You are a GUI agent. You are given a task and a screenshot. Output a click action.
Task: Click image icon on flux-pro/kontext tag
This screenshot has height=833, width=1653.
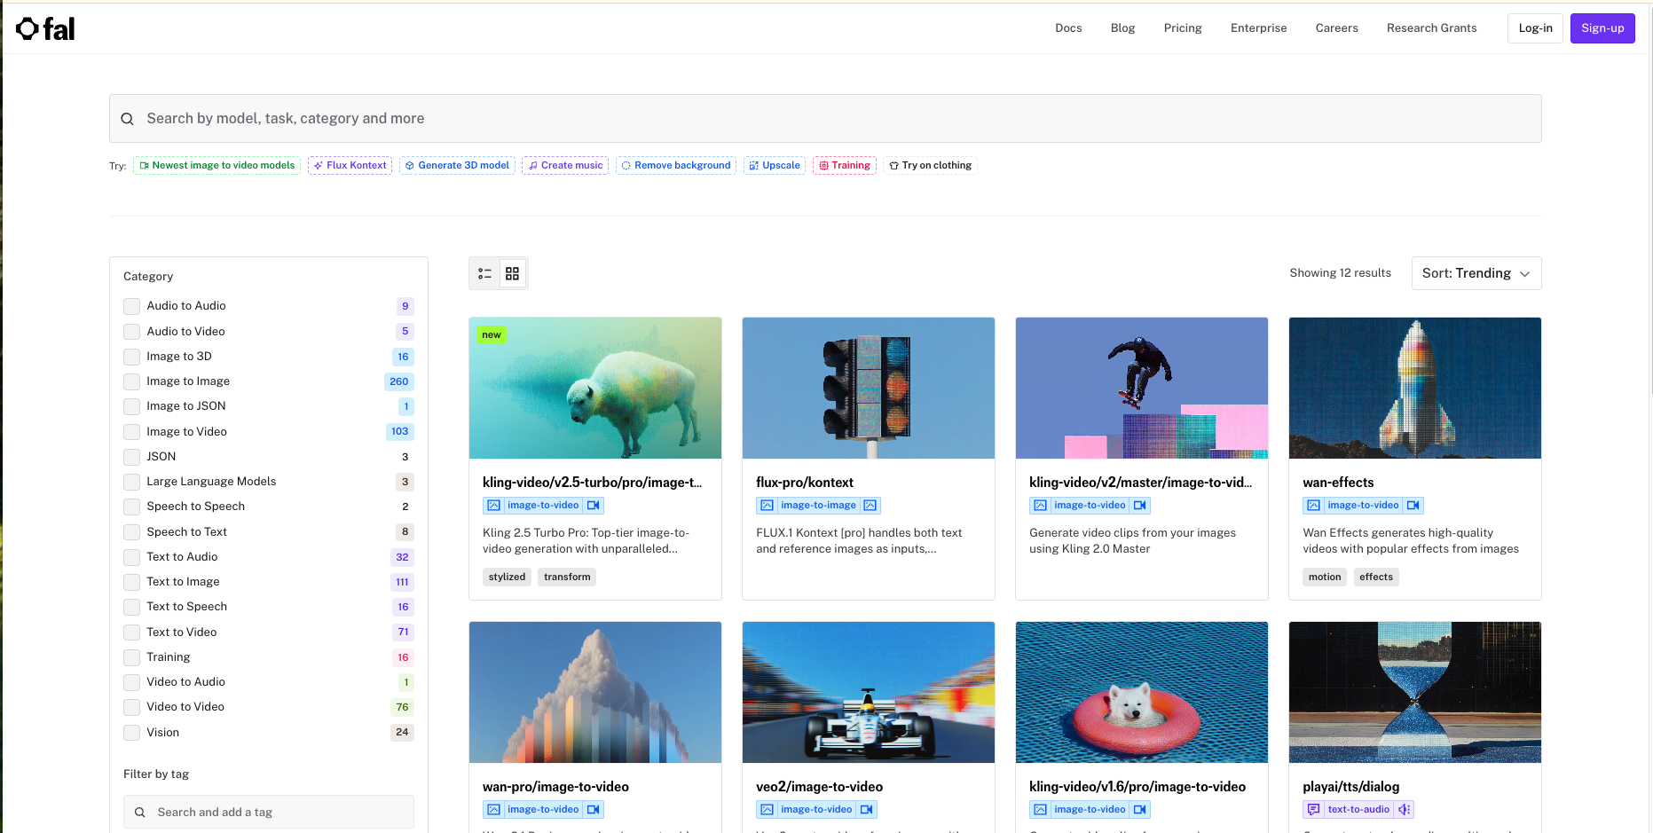[x=870, y=506]
